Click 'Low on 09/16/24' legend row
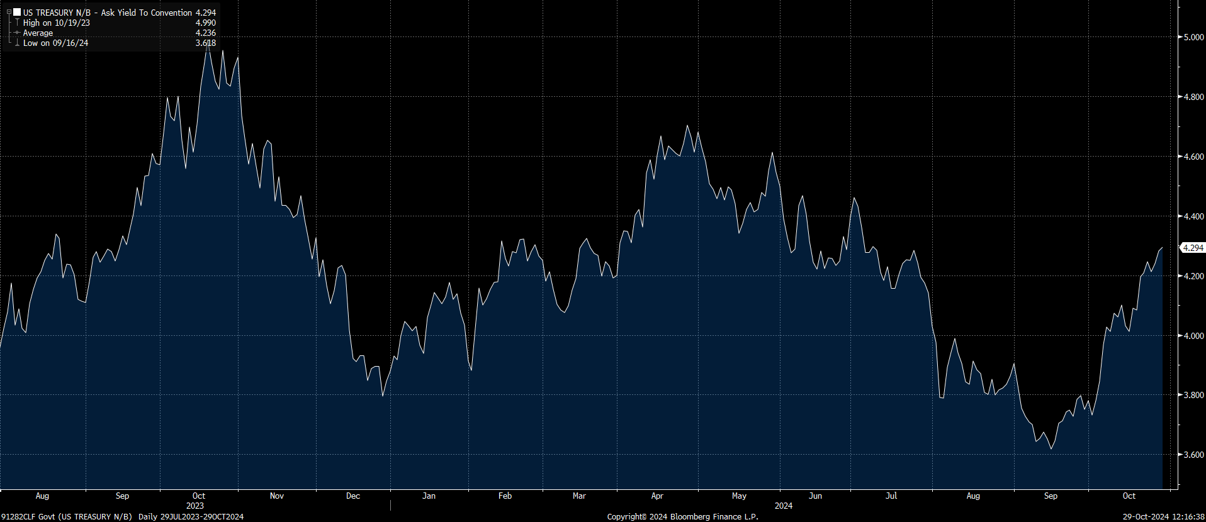1206x522 pixels. (x=55, y=43)
